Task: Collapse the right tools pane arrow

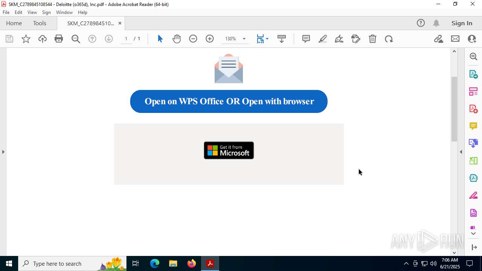Action: (x=461, y=152)
